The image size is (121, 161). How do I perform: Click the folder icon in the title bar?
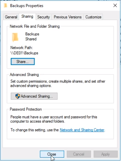pos(6,6)
